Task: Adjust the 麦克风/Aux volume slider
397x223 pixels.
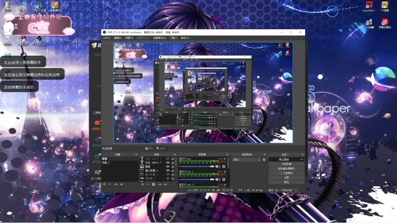Action: tap(197, 167)
